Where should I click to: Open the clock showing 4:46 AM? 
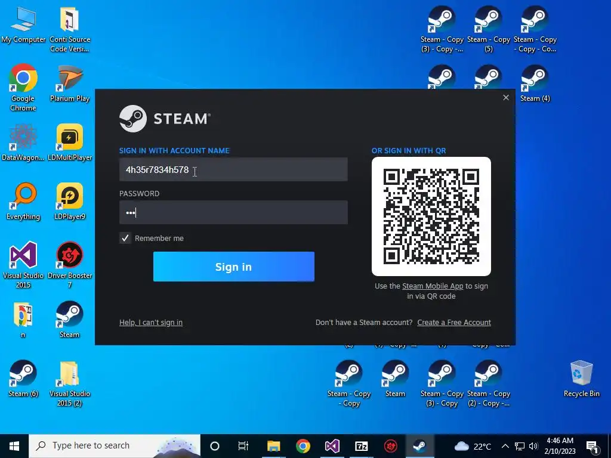[x=560, y=446]
